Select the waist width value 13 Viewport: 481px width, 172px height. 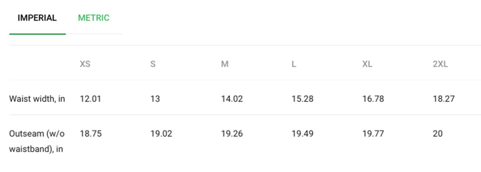[155, 99]
